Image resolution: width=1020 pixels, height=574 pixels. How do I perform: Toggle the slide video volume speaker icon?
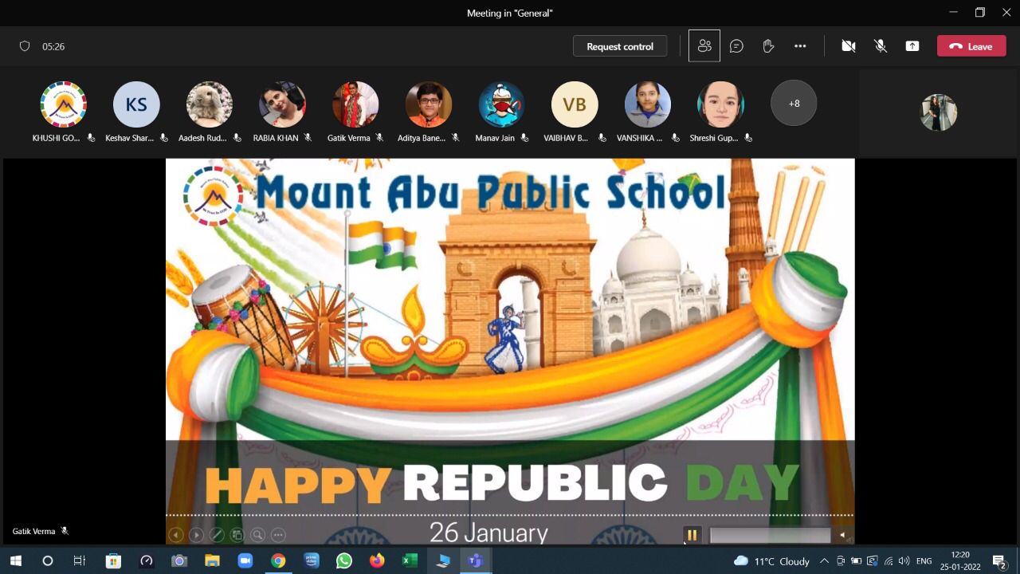pos(842,535)
